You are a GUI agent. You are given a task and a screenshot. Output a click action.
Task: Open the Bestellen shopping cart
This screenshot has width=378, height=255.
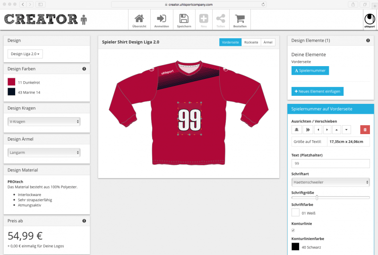tap(240, 20)
